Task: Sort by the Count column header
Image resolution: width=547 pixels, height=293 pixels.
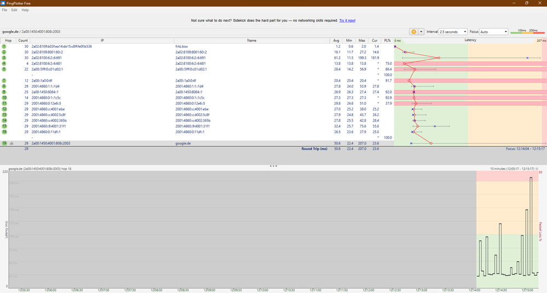Action: click(23, 41)
